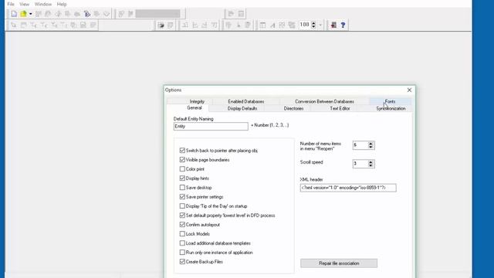Image resolution: width=494 pixels, height=278 pixels.
Task: Toggle Visible page boundaries checkbox
Action: pos(182,160)
